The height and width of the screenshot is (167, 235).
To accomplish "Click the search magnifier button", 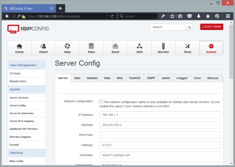I will [x=189, y=27].
